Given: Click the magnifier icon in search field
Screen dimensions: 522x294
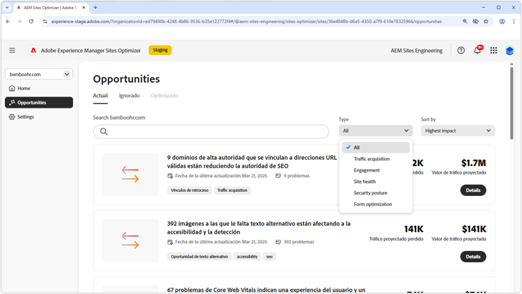Looking at the screenshot, I should 104,131.
